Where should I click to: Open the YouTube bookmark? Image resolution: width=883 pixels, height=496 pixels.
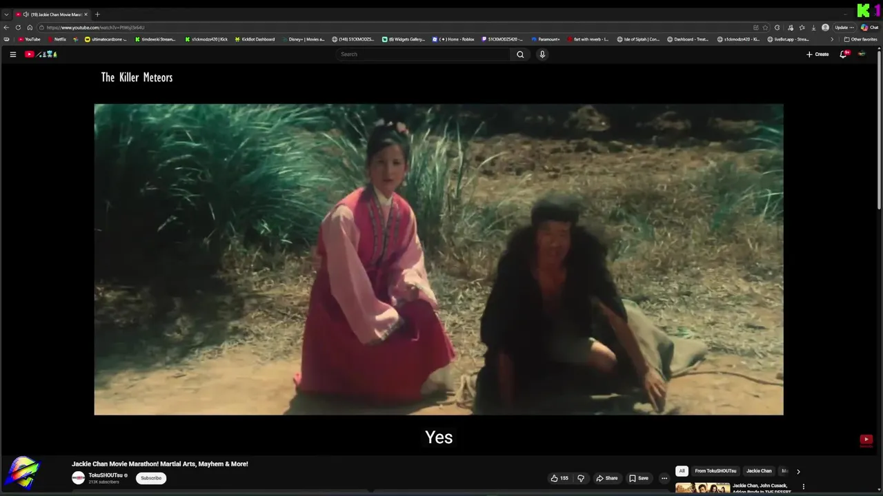coord(30,39)
